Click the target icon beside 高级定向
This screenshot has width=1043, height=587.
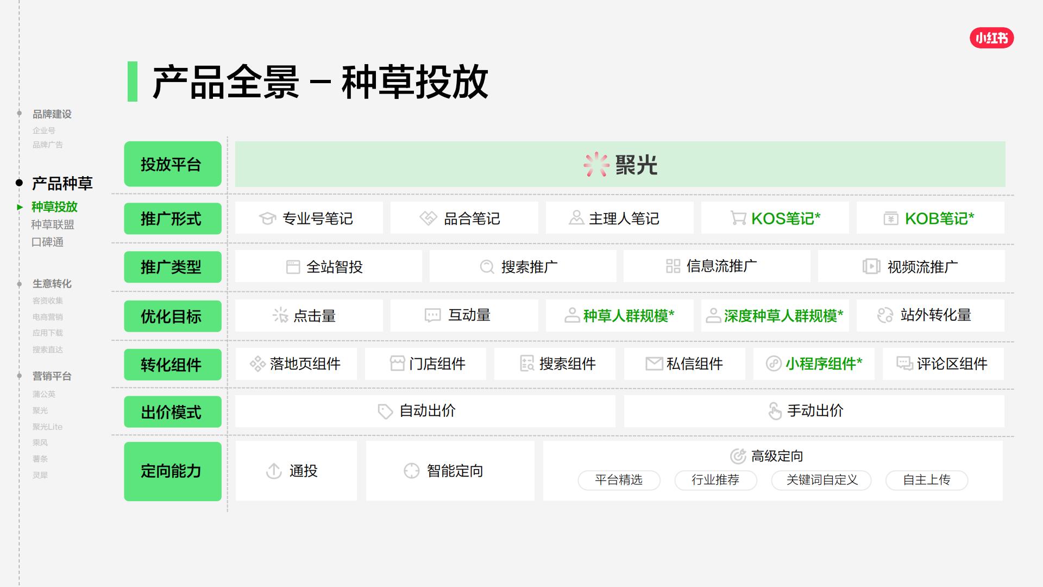click(738, 456)
